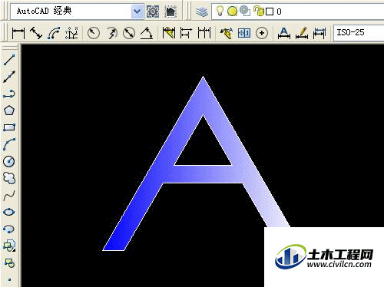Select the Rectangle tool
The image size is (384, 287).
[9, 127]
